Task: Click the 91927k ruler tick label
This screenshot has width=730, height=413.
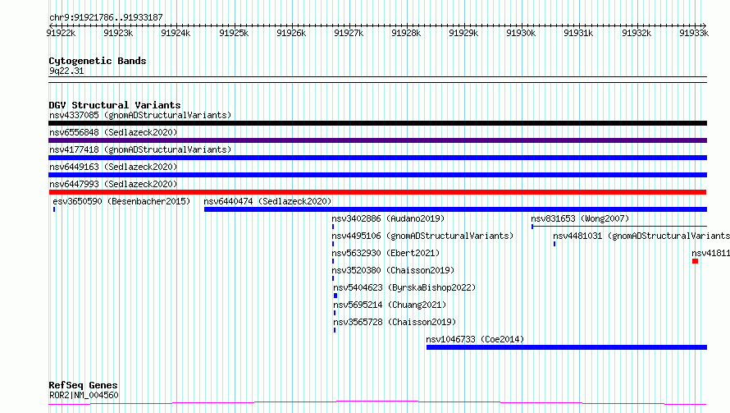Action: pos(349,33)
